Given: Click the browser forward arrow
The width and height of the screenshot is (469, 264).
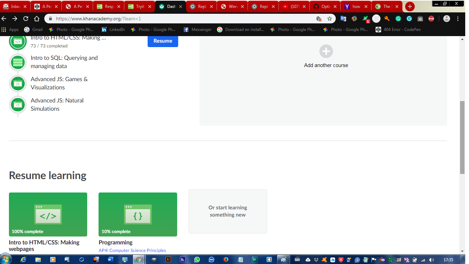Looking at the screenshot, I should [15, 19].
